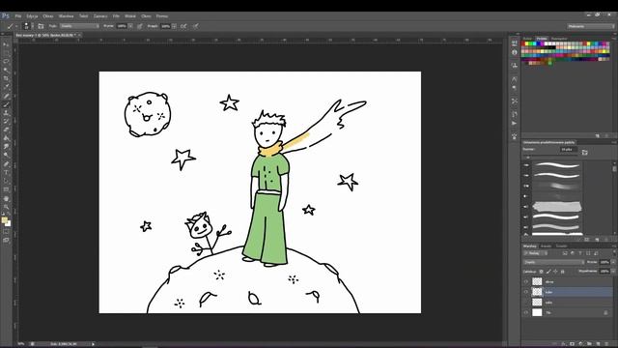
Task: Open the Plik menu
Action: [18, 16]
